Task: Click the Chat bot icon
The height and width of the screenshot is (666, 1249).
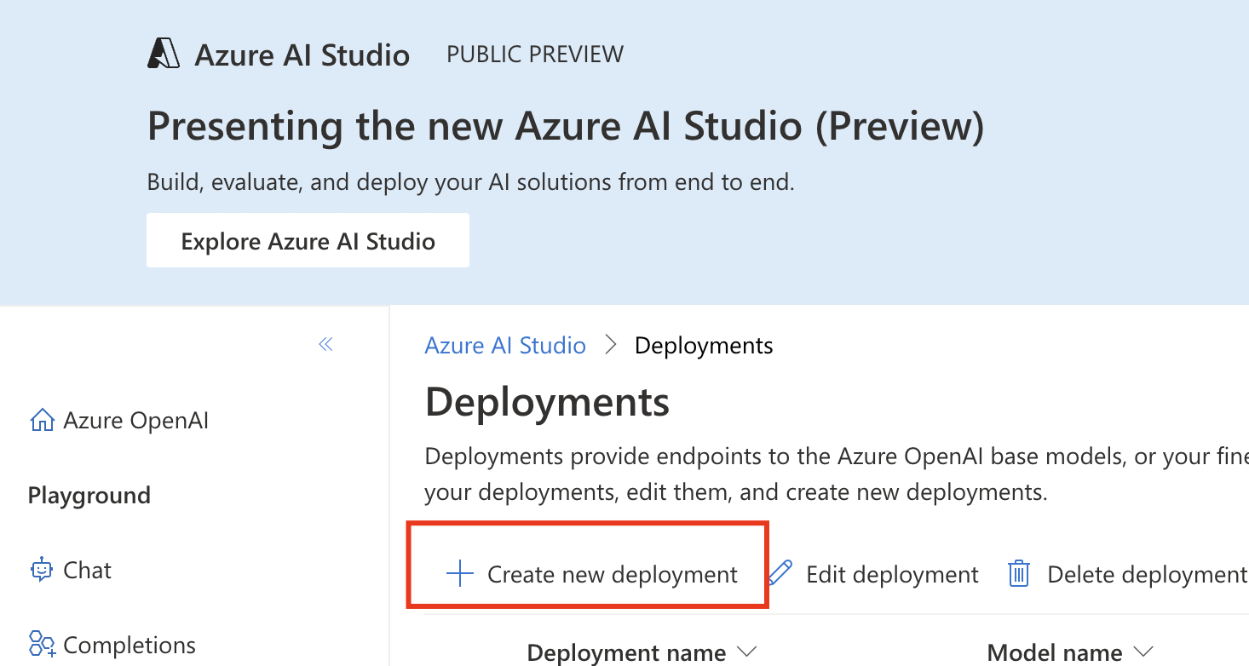Action: [x=41, y=570]
